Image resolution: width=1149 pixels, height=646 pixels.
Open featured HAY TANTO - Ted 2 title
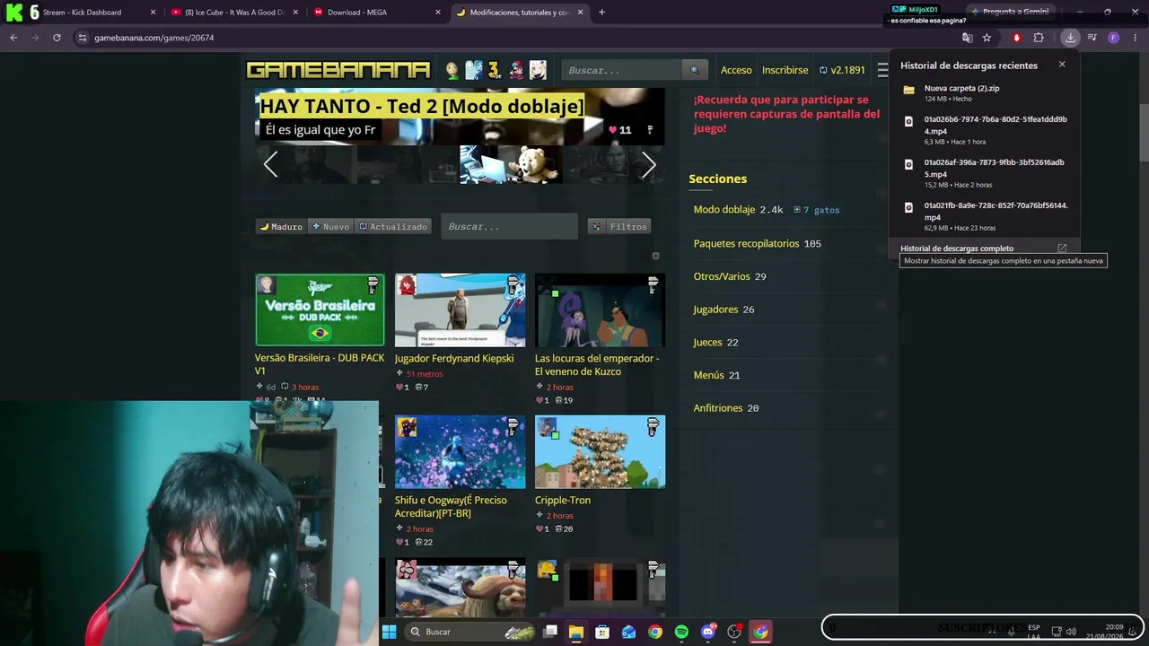coord(421,106)
